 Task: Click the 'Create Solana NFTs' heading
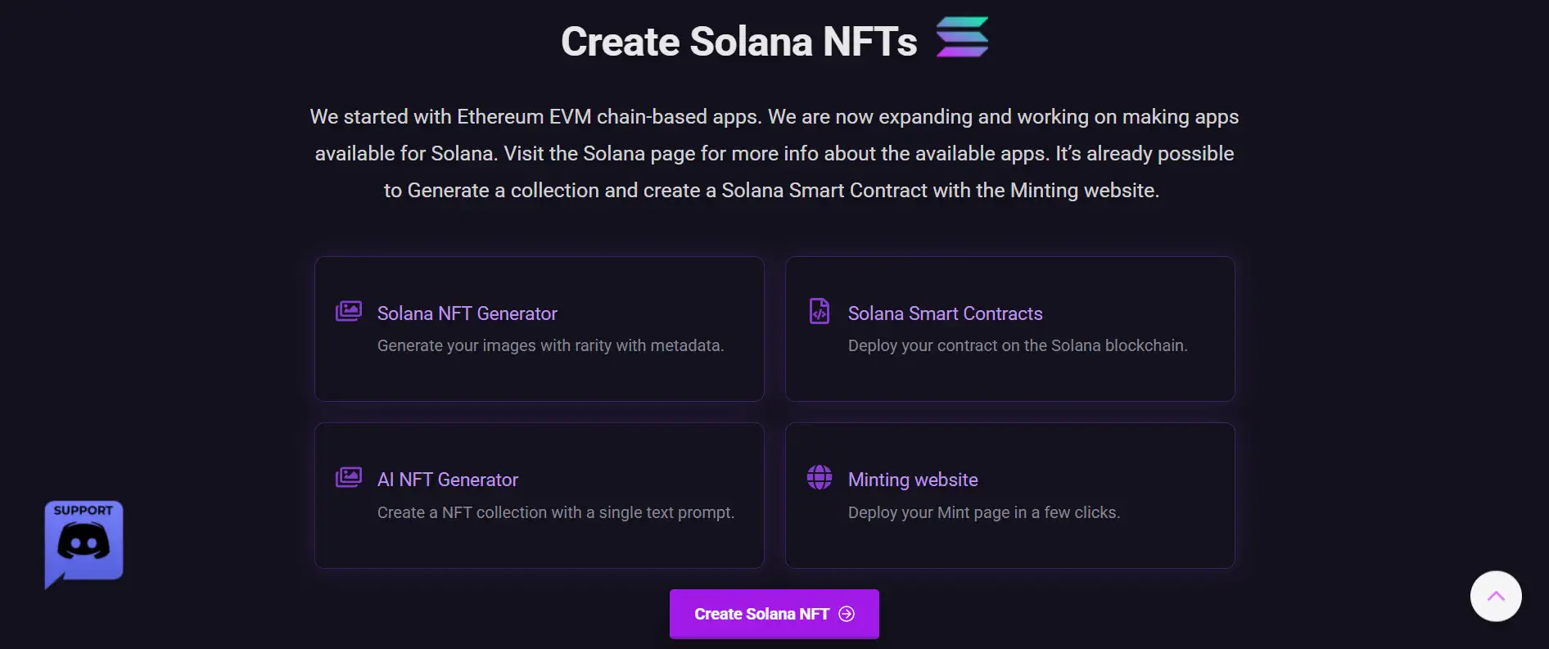[738, 42]
